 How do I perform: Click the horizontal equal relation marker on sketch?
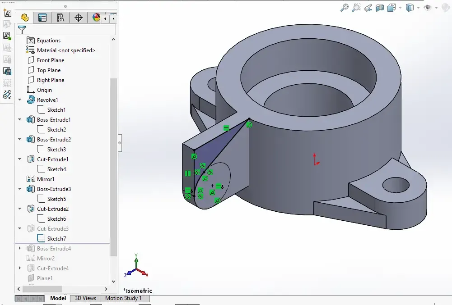click(226, 128)
